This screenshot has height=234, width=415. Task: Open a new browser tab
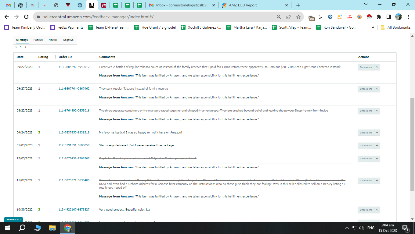(298, 5)
